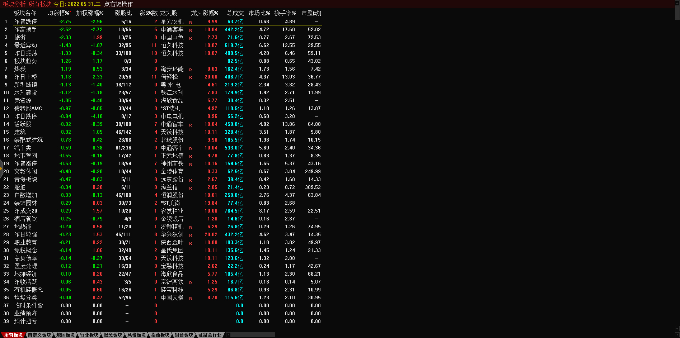Open the 证监会行业 tab
Viewport: 680px width, 338px height.
[x=210, y=335]
